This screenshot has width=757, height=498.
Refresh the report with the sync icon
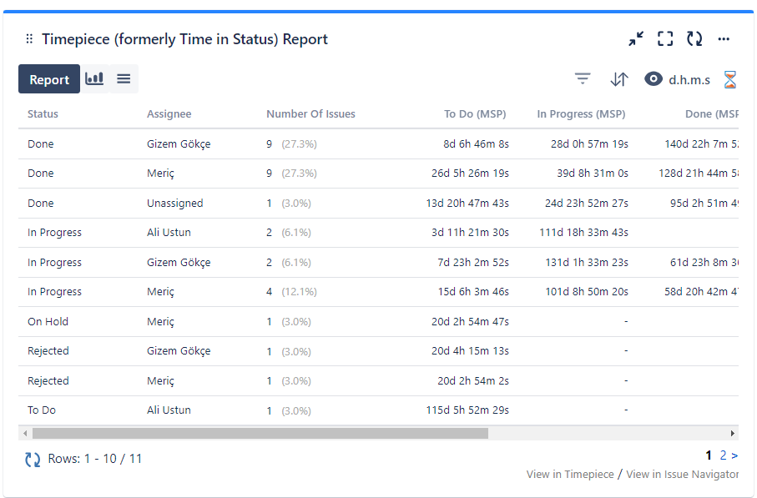(x=694, y=38)
